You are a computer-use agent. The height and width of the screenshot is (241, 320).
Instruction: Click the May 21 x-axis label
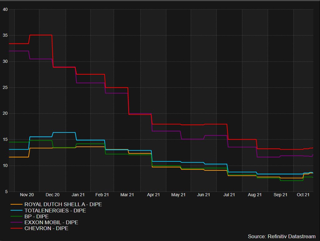pos(178,195)
